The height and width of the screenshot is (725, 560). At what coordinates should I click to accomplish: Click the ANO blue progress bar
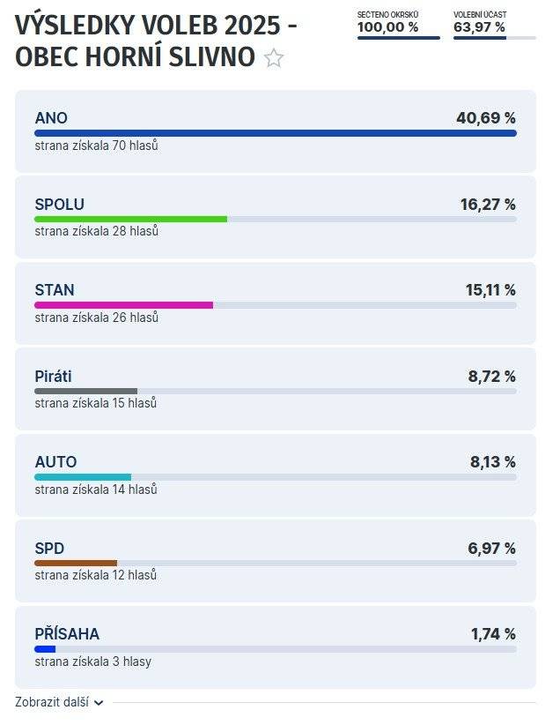275,133
